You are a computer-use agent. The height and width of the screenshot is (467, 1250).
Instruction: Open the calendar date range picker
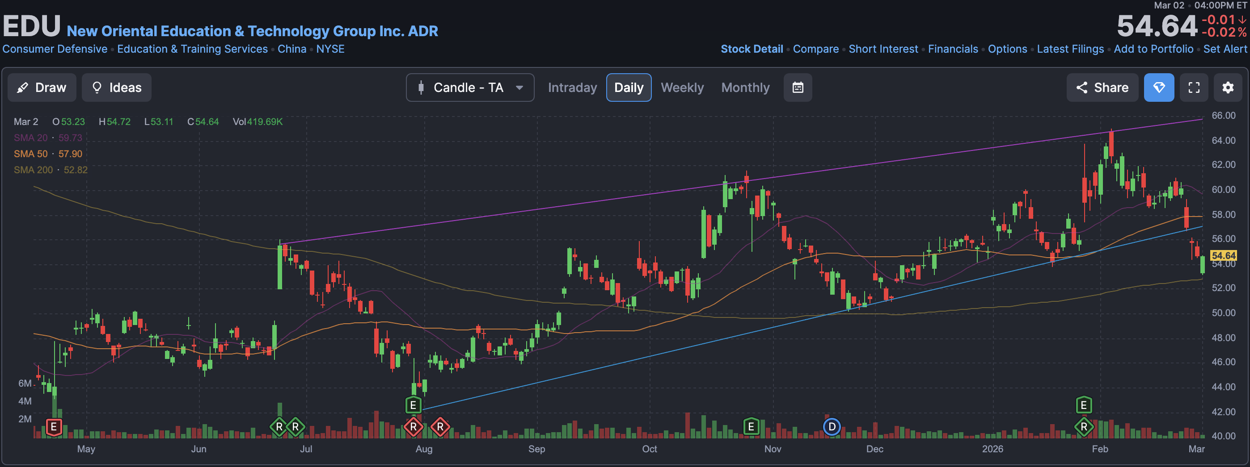point(798,88)
